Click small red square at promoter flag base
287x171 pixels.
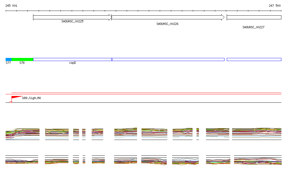11,102
